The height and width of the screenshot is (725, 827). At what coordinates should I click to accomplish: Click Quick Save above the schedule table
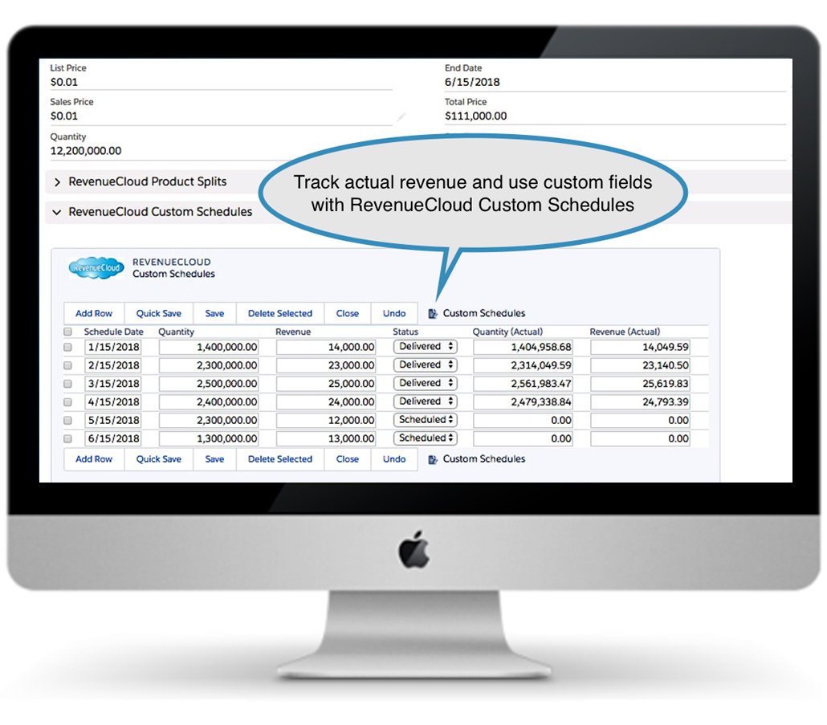tap(159, 313)
